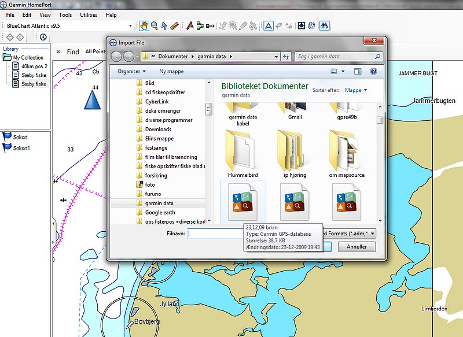Expand the address bar path dropdown
Viewport: 463px width, 337px height.
click(276, 56)
